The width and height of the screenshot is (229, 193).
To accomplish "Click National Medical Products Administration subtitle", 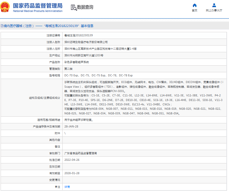I will tap(38, 11).
